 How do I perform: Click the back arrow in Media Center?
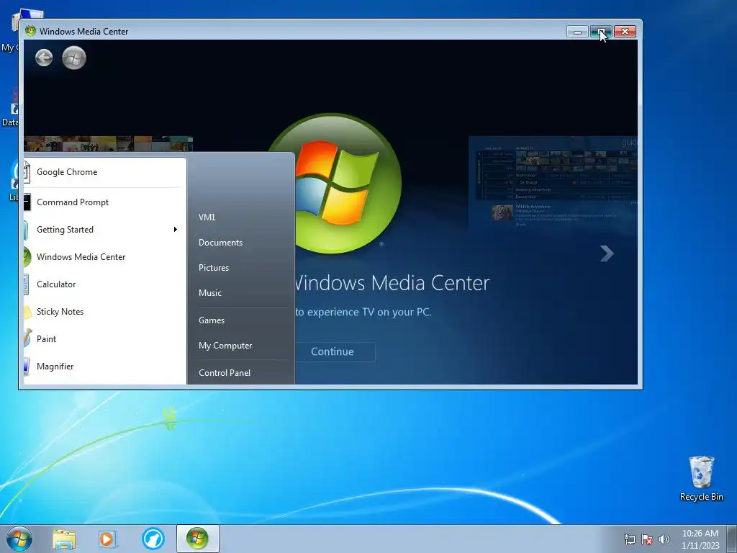(44, 58)
